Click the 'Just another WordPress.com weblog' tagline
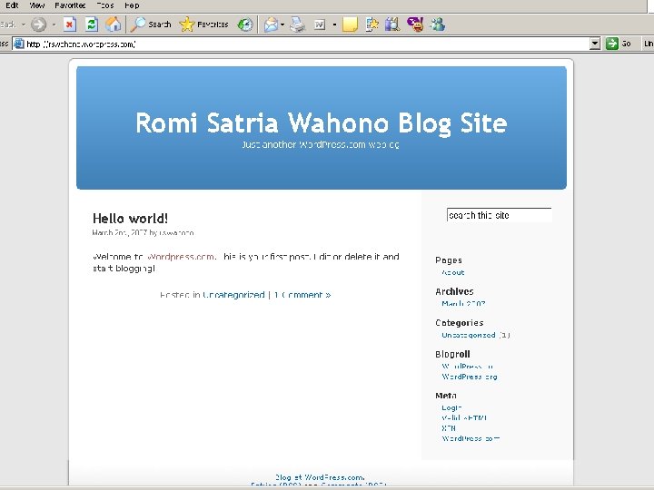This screenshot has height=490, width=654. click(x=321, y=144)
